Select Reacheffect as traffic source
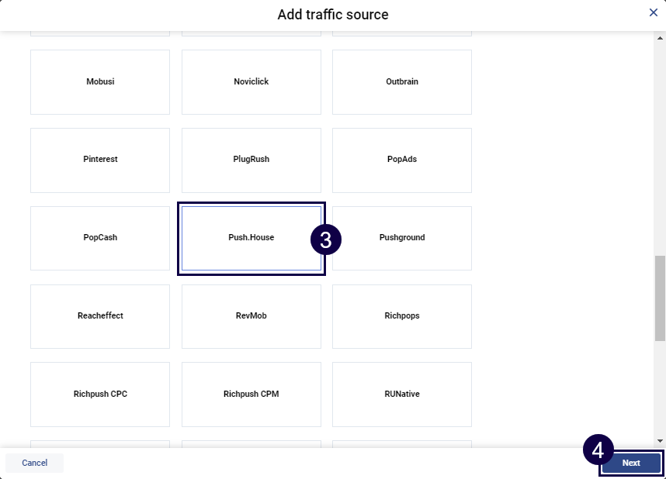 pos(100,316)
